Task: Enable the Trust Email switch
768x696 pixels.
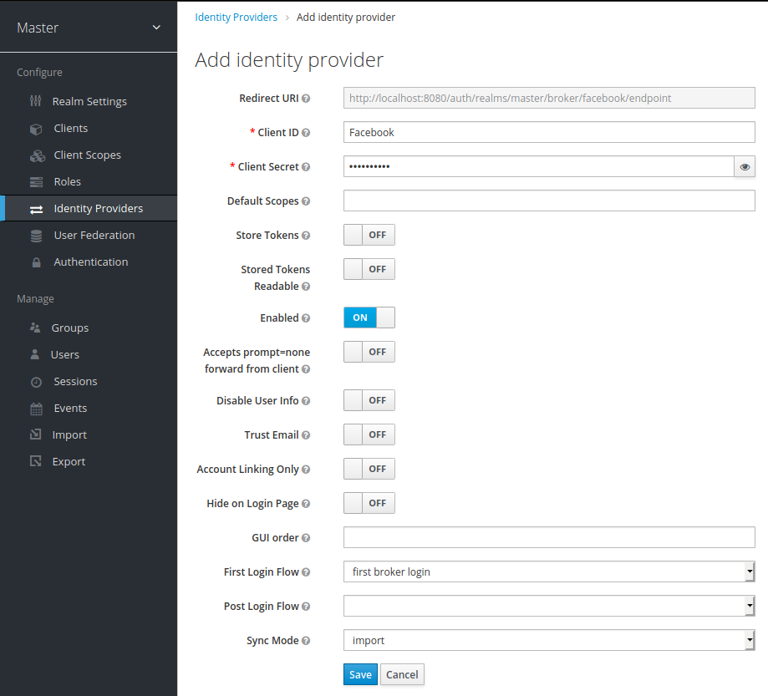Action: tap(369, 434)
